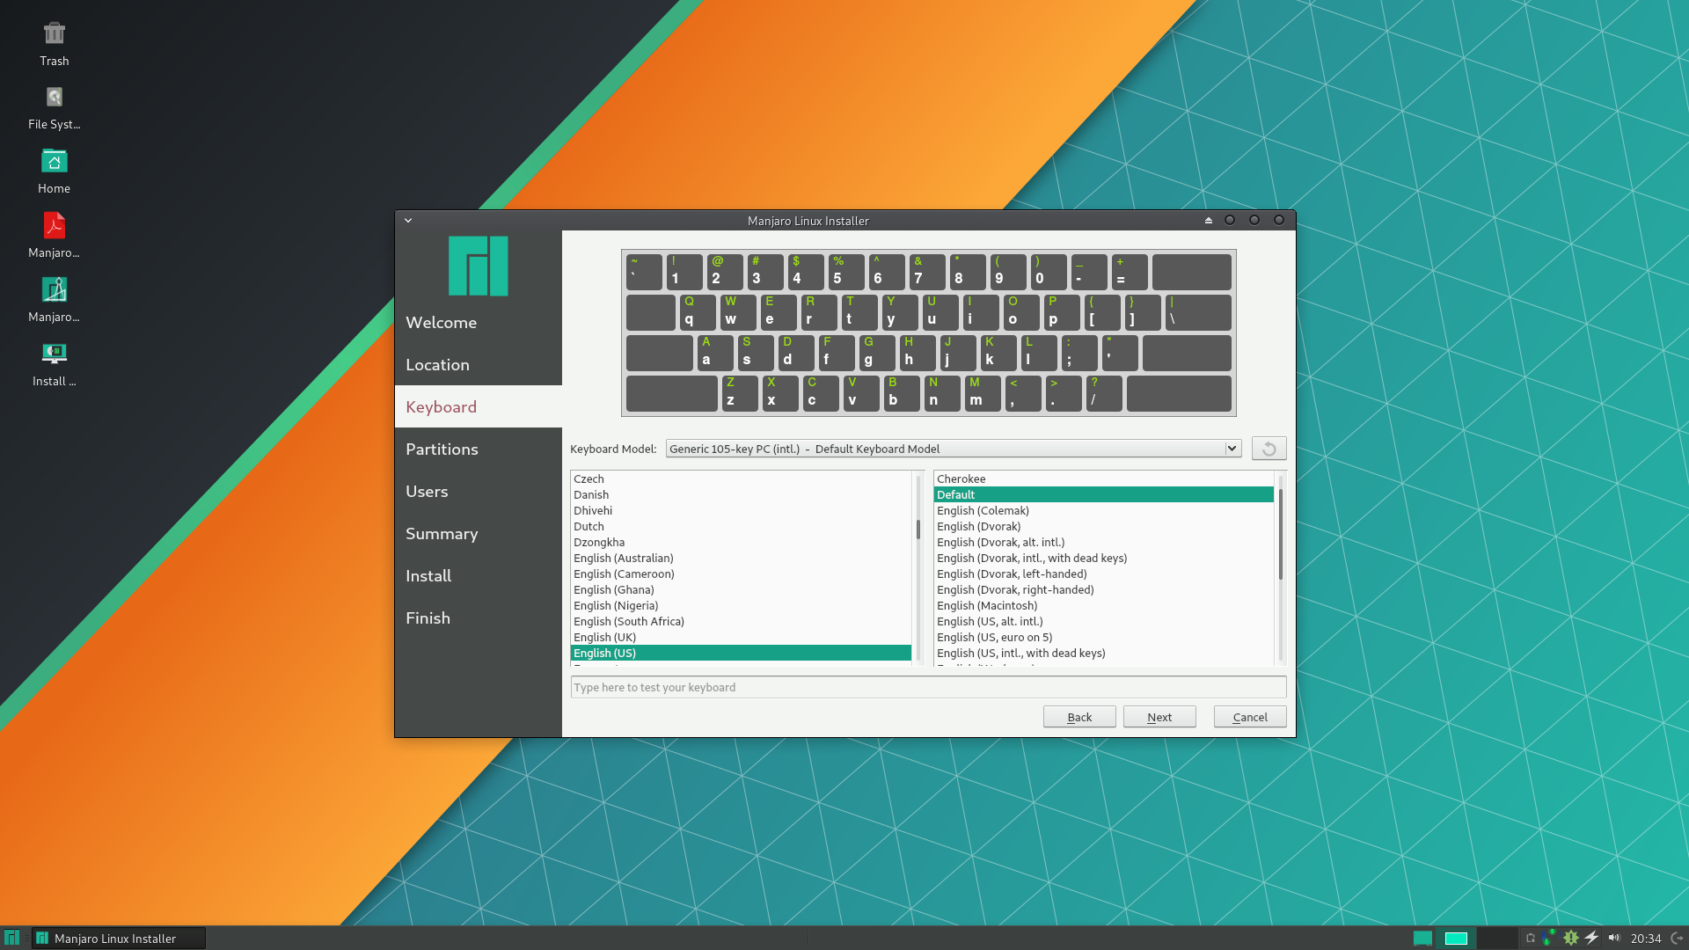Open the power manager lightning icon
The width and height of the screenshot is (1689, 950).
click(1591, 939)
